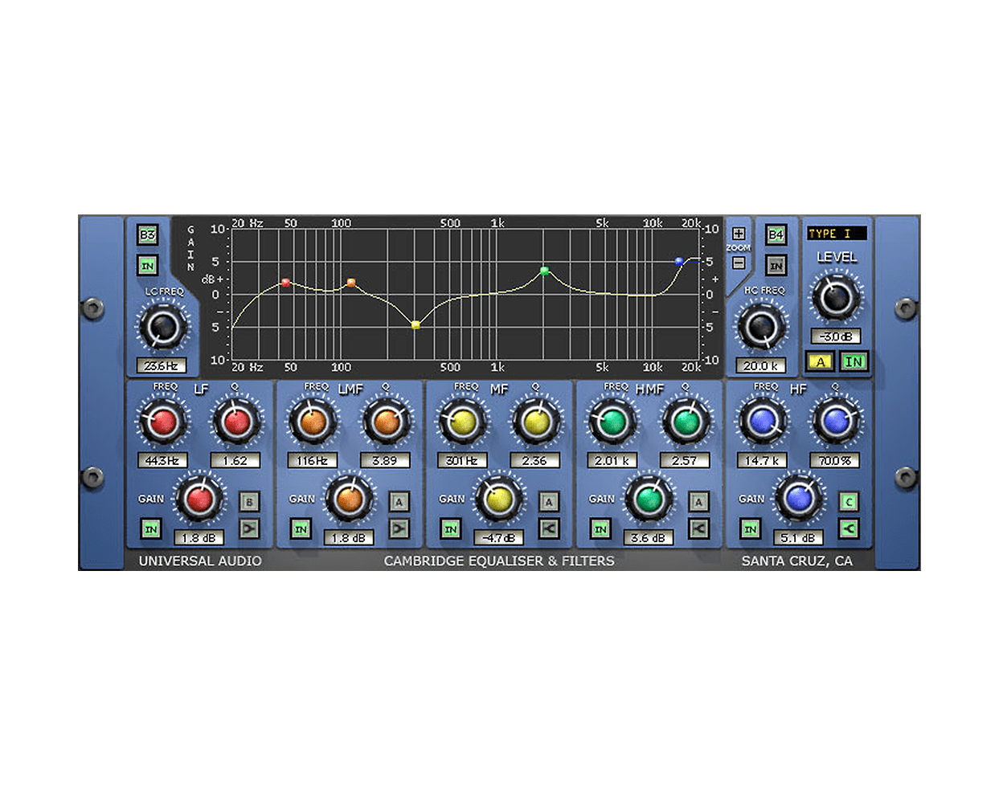Click the HMF band A type button
The image size is (1003, 787).
(x=698, y=502)
